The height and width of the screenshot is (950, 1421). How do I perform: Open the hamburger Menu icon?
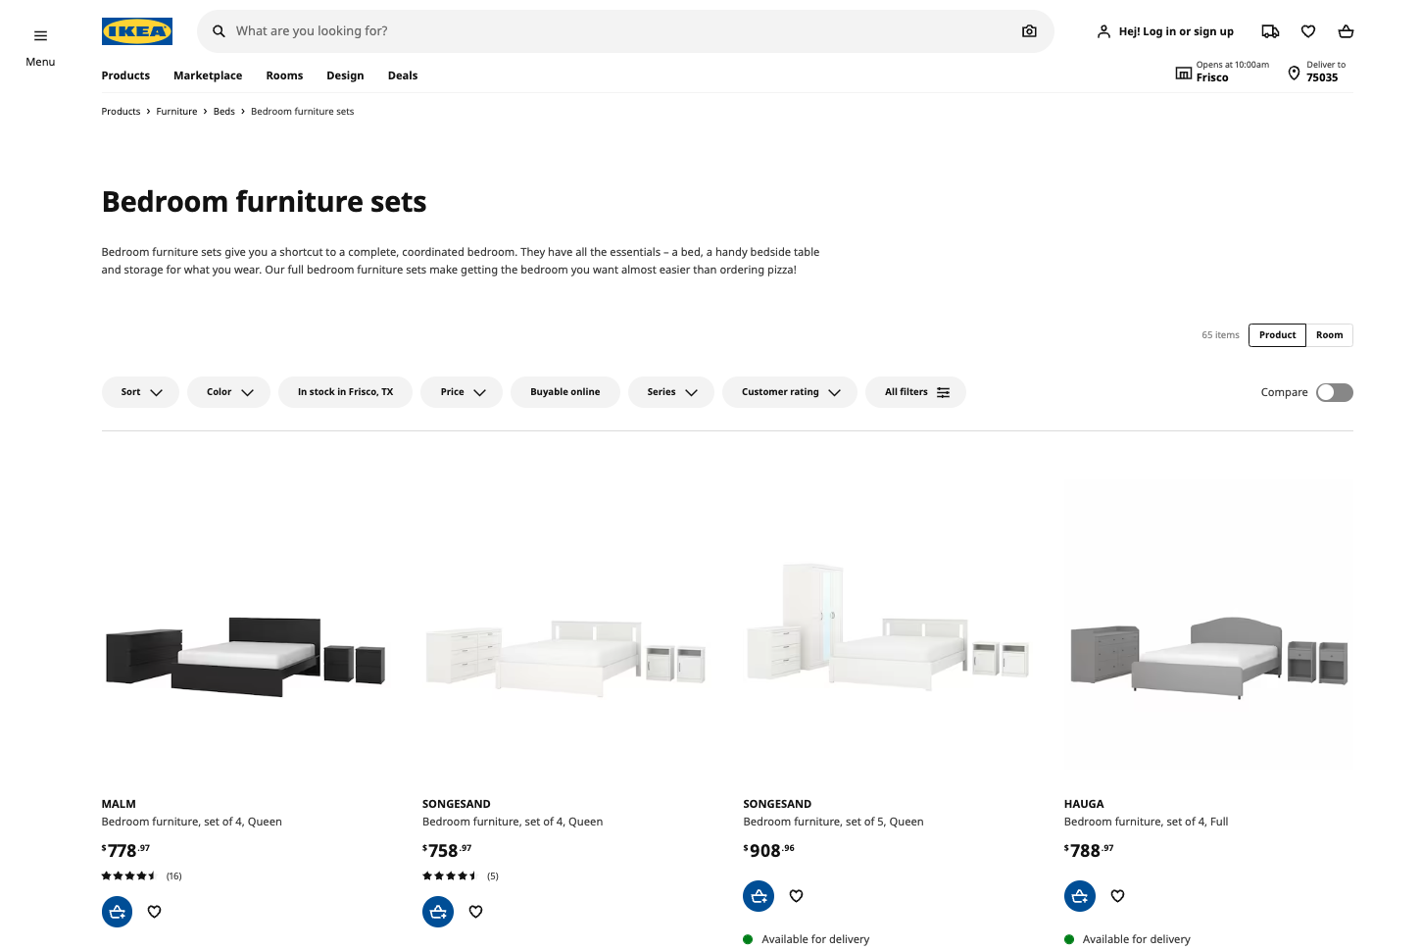pos(40,36)
